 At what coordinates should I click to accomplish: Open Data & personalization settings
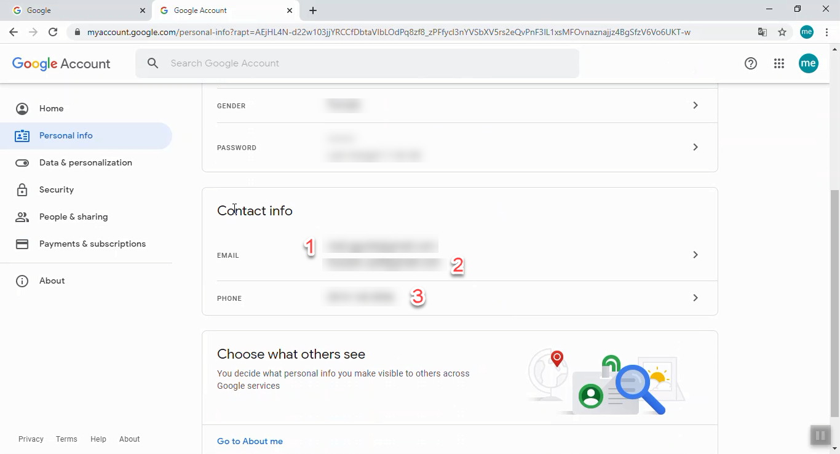point(85,162)
